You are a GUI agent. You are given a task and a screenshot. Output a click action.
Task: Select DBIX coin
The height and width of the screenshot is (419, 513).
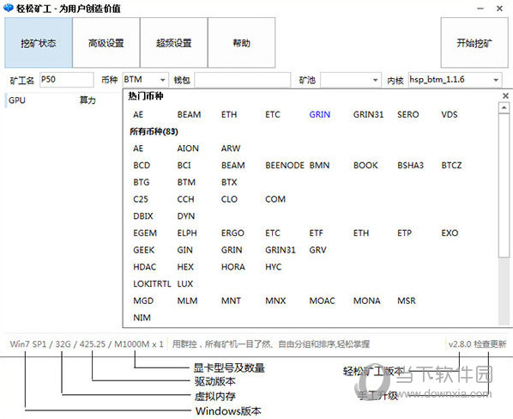143,216
